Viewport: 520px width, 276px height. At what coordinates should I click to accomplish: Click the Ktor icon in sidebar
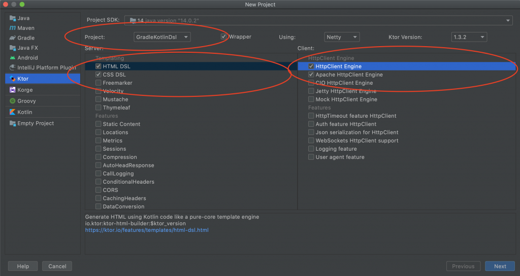13,79
